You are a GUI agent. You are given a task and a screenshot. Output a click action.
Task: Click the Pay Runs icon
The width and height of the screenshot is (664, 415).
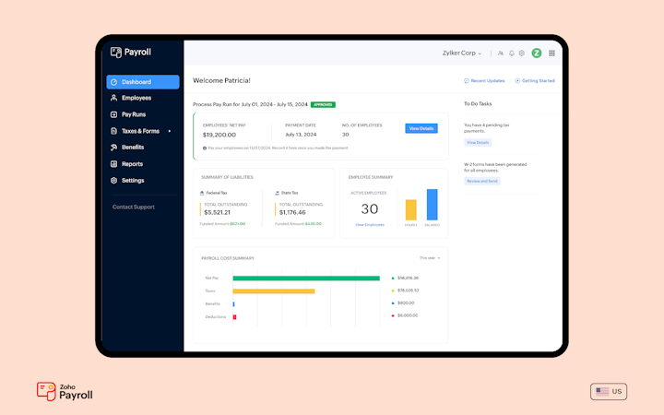pyautogui.click(x=114, y=114)
